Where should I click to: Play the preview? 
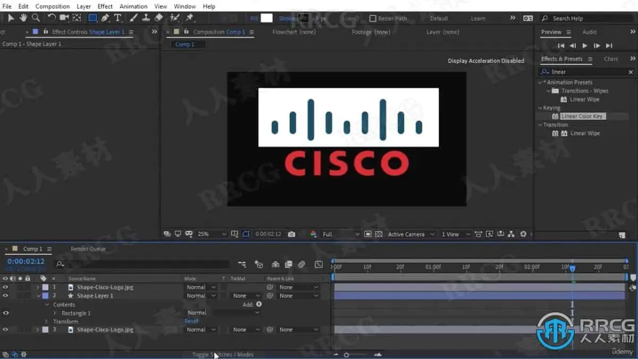pyautogui.click(x=585, y=46)
